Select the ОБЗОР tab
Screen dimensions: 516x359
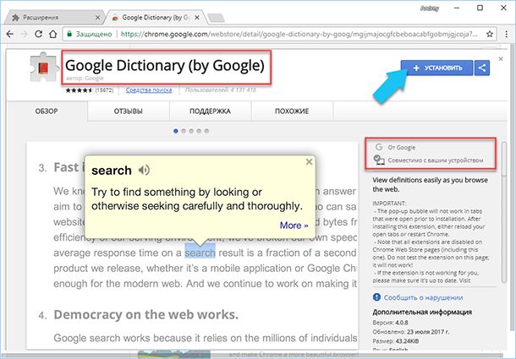pos(46,112)
